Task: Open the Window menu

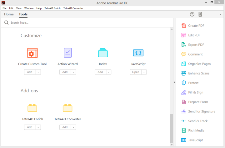Action: [x=29, y=8]
